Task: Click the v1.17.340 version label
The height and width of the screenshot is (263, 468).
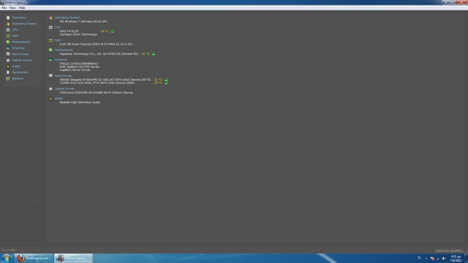Action: coord(9,250)
